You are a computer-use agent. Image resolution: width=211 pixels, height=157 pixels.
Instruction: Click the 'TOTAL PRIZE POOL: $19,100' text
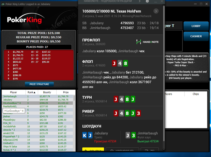click(39, 33)
